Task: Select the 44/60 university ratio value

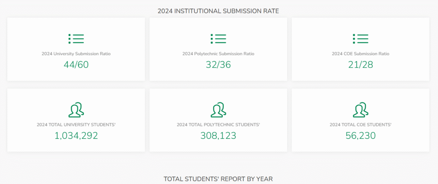Action: [76, 65]
